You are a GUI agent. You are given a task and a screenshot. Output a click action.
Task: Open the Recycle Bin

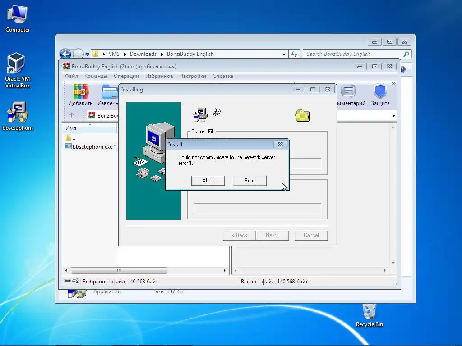pos(369,315)
